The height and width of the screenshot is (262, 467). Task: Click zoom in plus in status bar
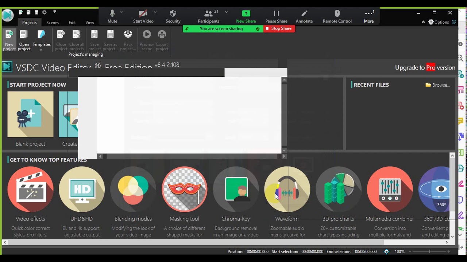tap(449, 251)
